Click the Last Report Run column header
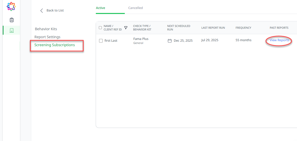 [213, 28]
